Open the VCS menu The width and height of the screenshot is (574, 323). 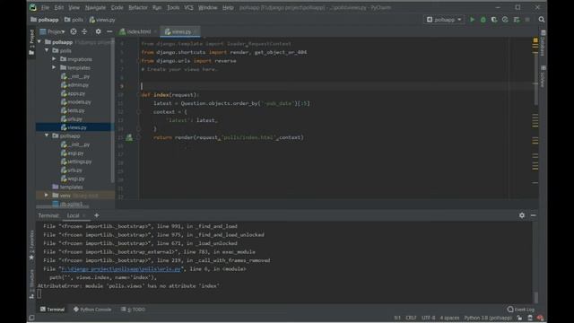[188, 7]
